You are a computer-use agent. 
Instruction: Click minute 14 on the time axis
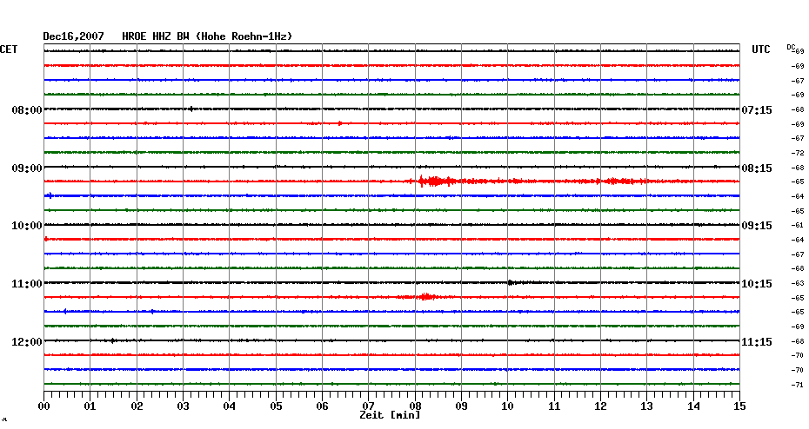(693, 406)
